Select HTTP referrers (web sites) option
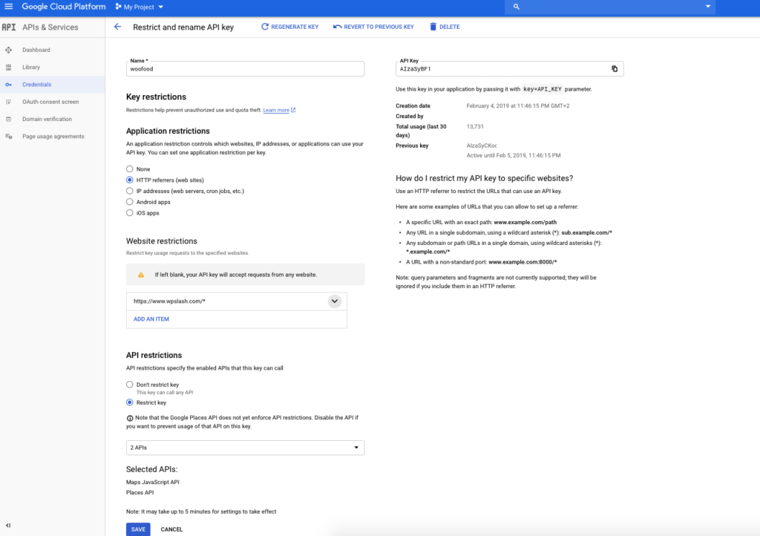 (129, 180)
